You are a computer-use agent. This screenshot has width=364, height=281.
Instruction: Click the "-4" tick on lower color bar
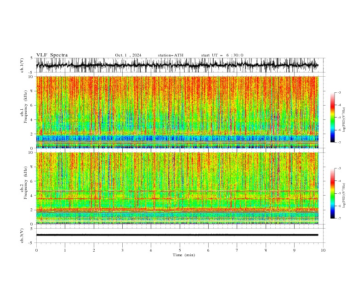[339, 181]
